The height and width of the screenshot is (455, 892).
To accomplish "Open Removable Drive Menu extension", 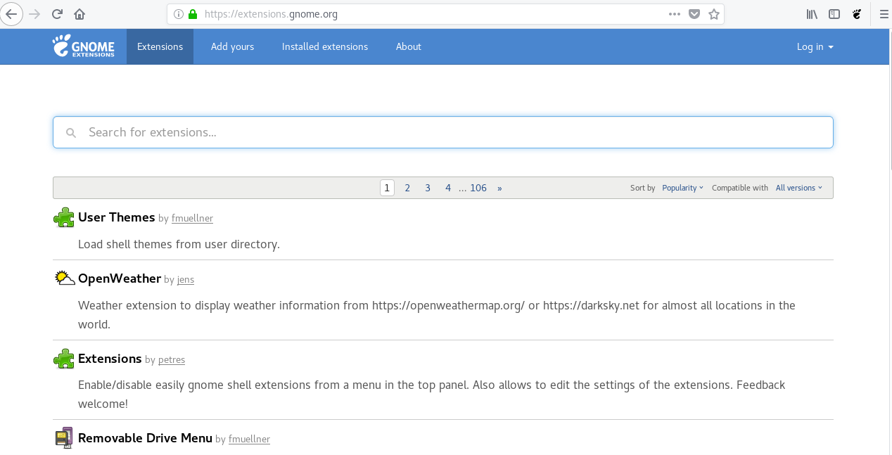I will (145, 438).
